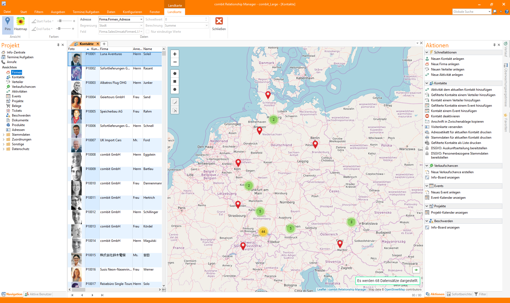Toggle the green eye visibility button on map
Screen dimensions: 510x303
click(x=416, y=270)
